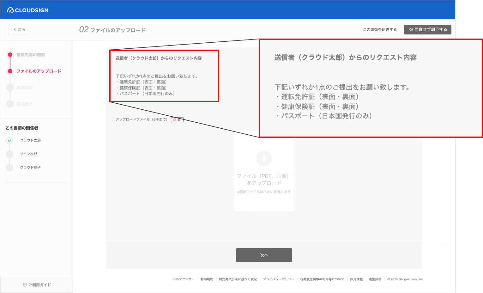Image resolution: width=483 pixels, height=293 pixels.
Task: Click サイン次郎 status circle
Action: [x=9, y=154]
